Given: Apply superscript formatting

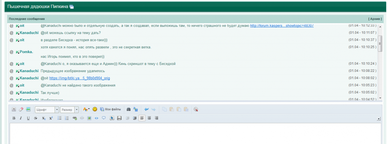Looking at the screenshot, I should [x=51, y=118].
